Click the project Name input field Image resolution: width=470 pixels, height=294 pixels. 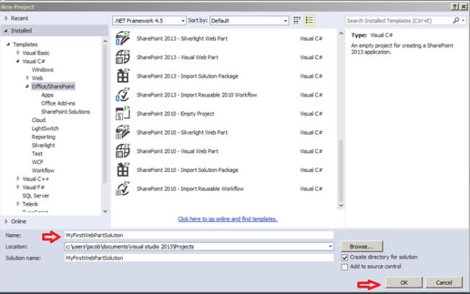199,235
